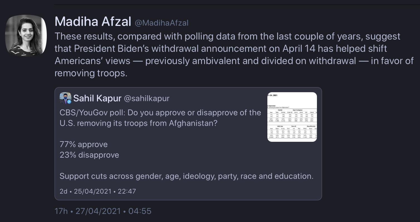Click the '77% approve' line
Screen dimensions: 420x222
click(84, 144)
